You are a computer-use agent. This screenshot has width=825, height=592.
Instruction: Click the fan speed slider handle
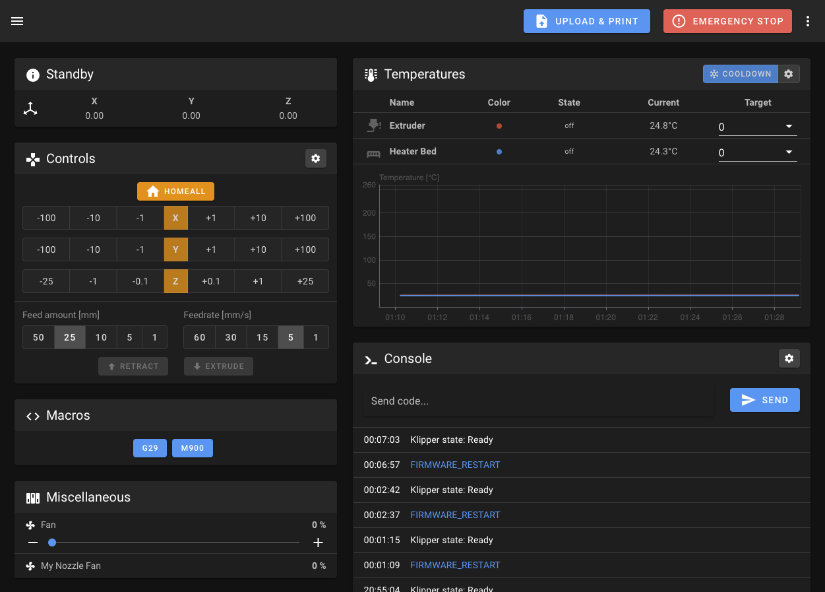click(x=52, y=543)
